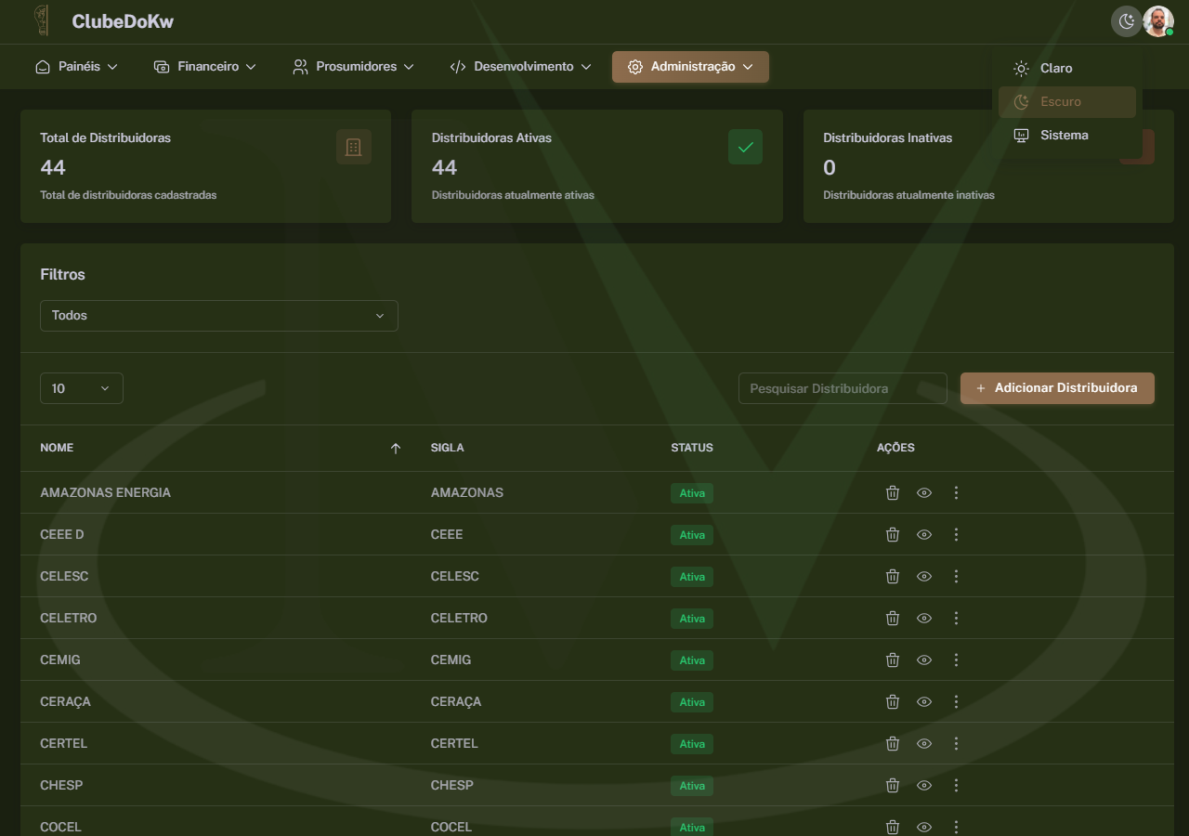Click the eye icon for CELETRO
The height and width of the screenshot is (836, 1189).
click(x=923, y=619)
